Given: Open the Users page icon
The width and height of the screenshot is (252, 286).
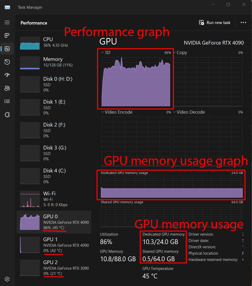Looking at the screenshot, I should tap(7, 88).
